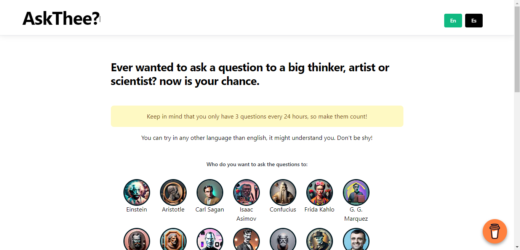Select the Frida Kahlo portrait
520x250 pixels.
(320, 192)
